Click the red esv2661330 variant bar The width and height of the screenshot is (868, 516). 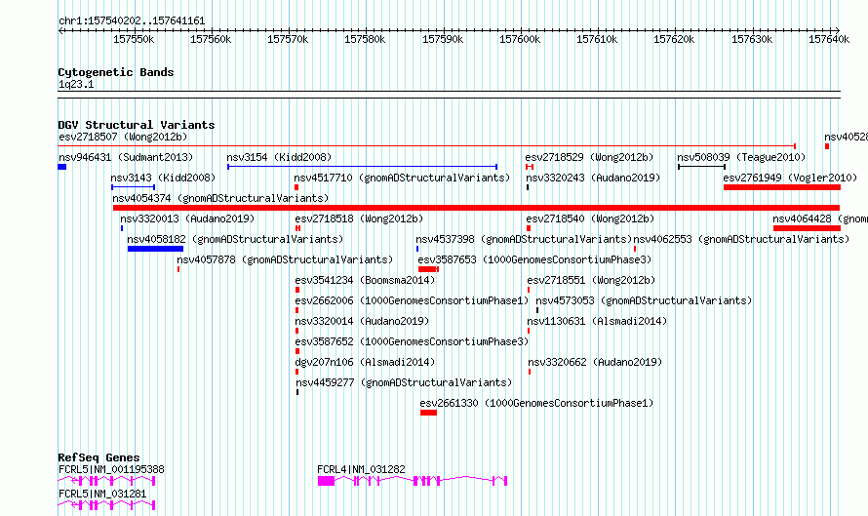point(428,413)
